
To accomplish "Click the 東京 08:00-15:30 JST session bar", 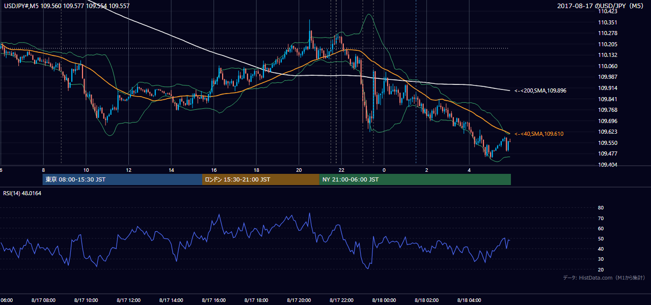I will 122,179.
